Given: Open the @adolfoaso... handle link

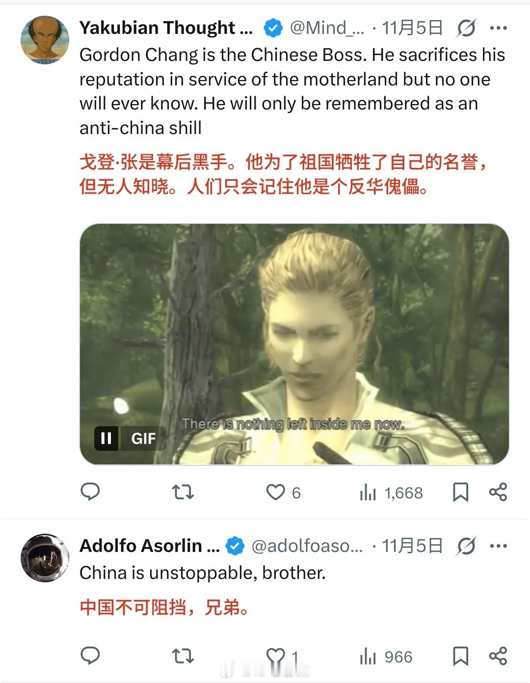Looking at the screenshot, I should pos(307,546).
